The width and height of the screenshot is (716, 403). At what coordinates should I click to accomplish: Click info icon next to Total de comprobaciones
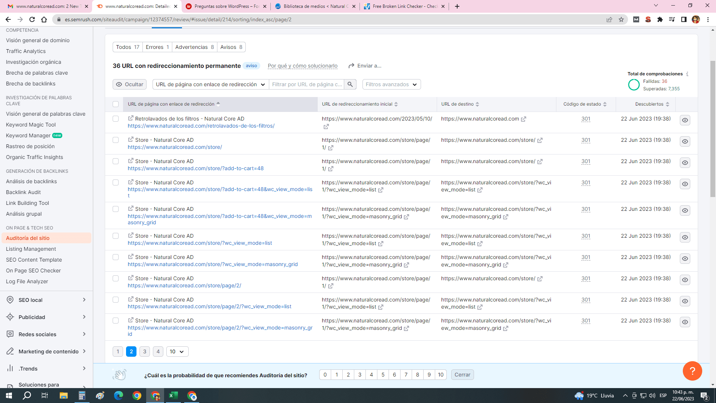tap(687, 74)
